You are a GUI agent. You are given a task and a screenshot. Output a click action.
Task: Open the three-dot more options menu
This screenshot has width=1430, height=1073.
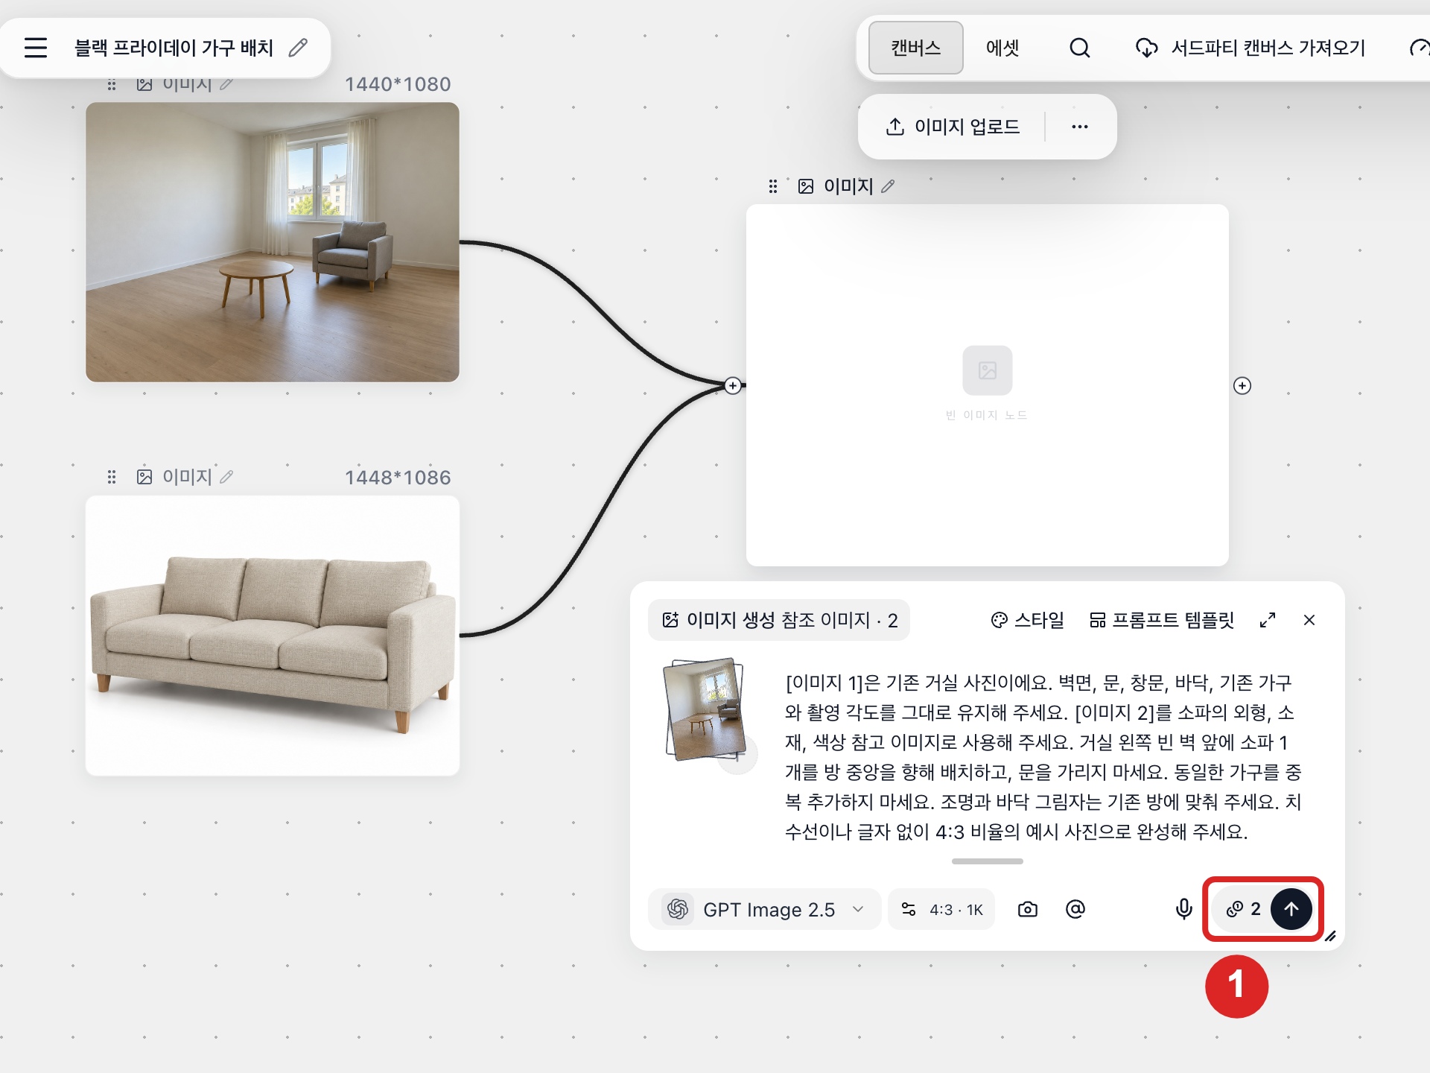pyautogui.click(x=1080, y=127)
